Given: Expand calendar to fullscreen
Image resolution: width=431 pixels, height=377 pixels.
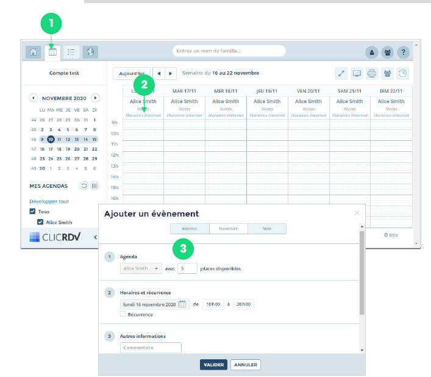Looking at the screenshot, I should (341, 73).
